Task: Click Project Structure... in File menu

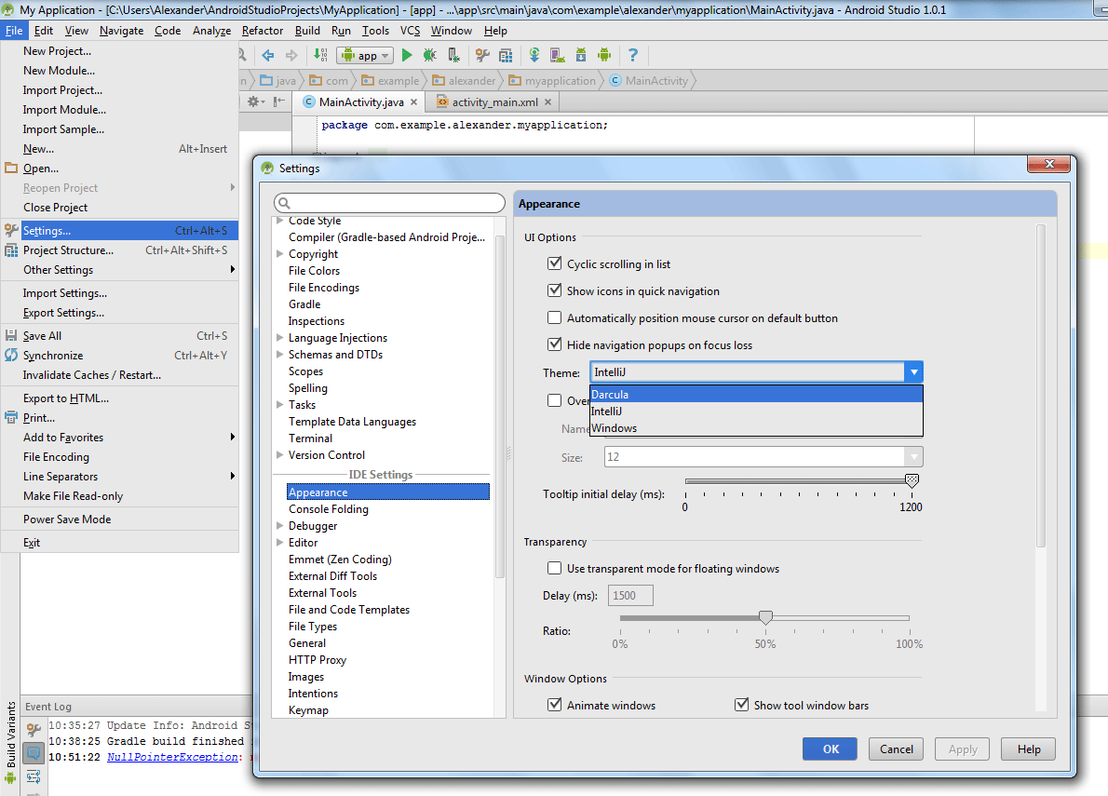Action: (x=120, y=250)
